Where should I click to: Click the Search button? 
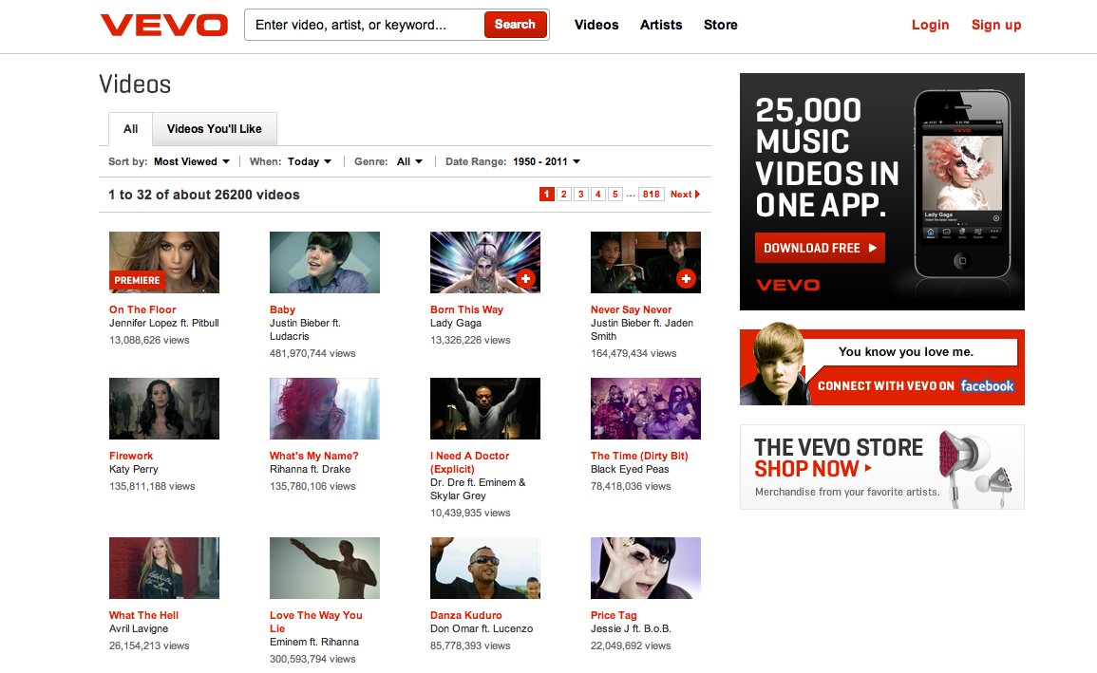pos(515,25)
